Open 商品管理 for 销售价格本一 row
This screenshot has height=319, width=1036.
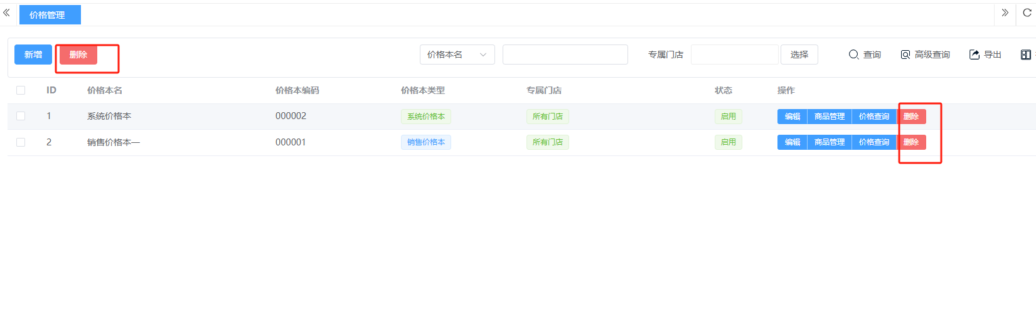point(829,142)
